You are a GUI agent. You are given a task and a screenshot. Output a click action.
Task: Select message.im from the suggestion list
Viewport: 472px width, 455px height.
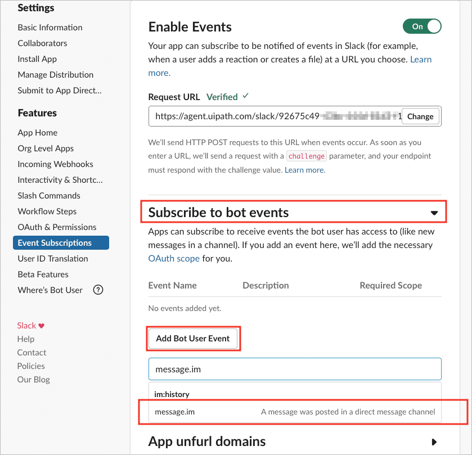(x=295, y=412)
